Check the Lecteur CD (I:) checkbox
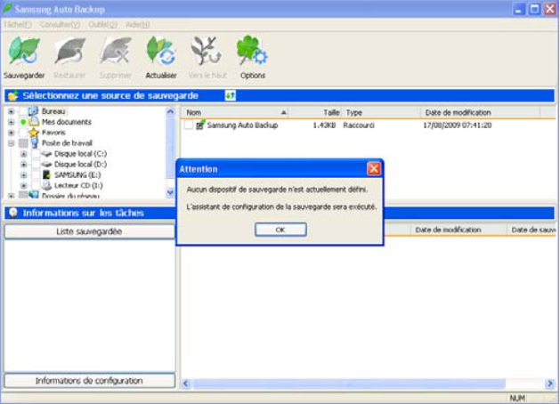The image size is (560, 404). (x=36, y=186)
